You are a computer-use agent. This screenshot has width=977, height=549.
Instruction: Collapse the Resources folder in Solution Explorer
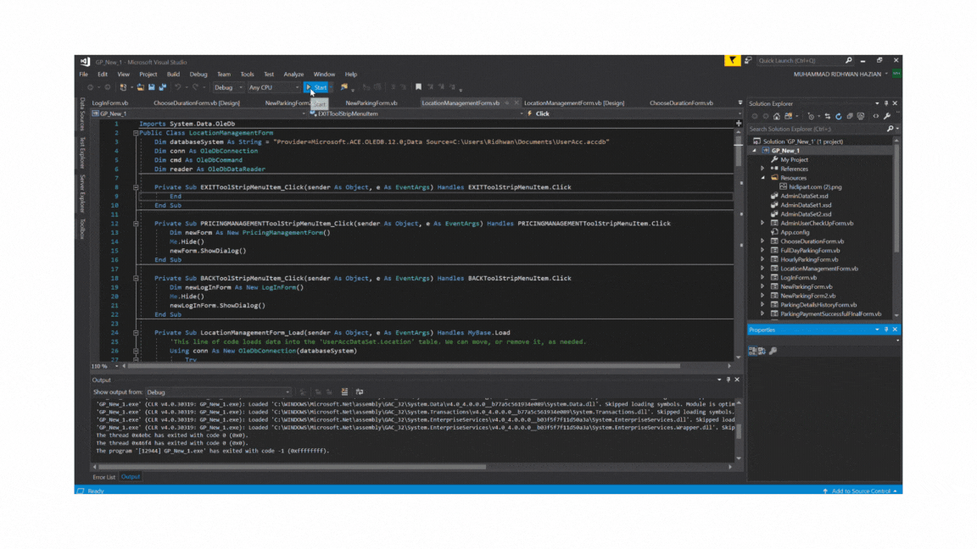point(762,178)
